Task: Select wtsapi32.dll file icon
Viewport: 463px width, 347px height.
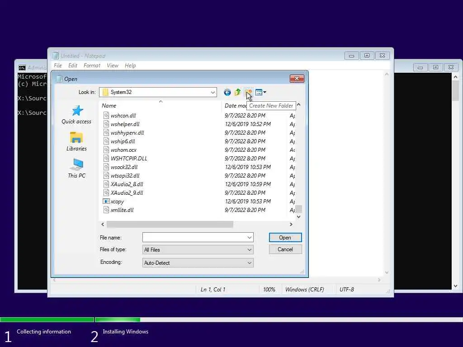Action: pyautogui.click(x=106, y=175)
